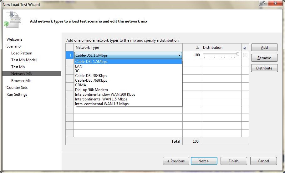Select Cable-DSL 768Kbps option

tap(128, 80)
